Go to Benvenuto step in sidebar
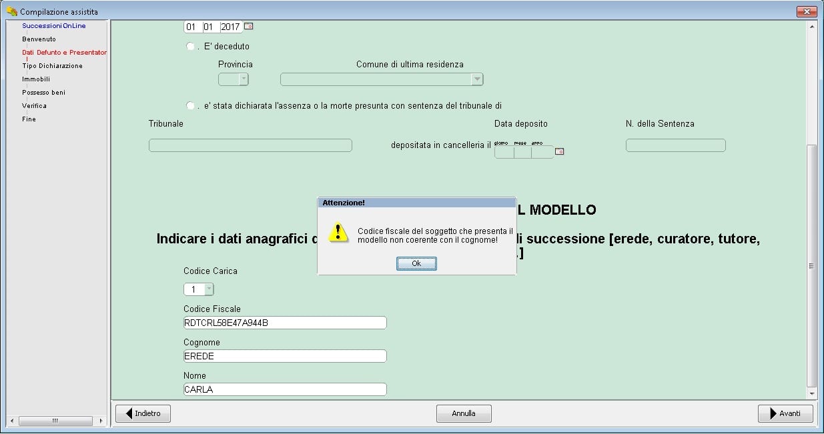The height and width of the screenshot is (434, 824). [x=39, y=39]
